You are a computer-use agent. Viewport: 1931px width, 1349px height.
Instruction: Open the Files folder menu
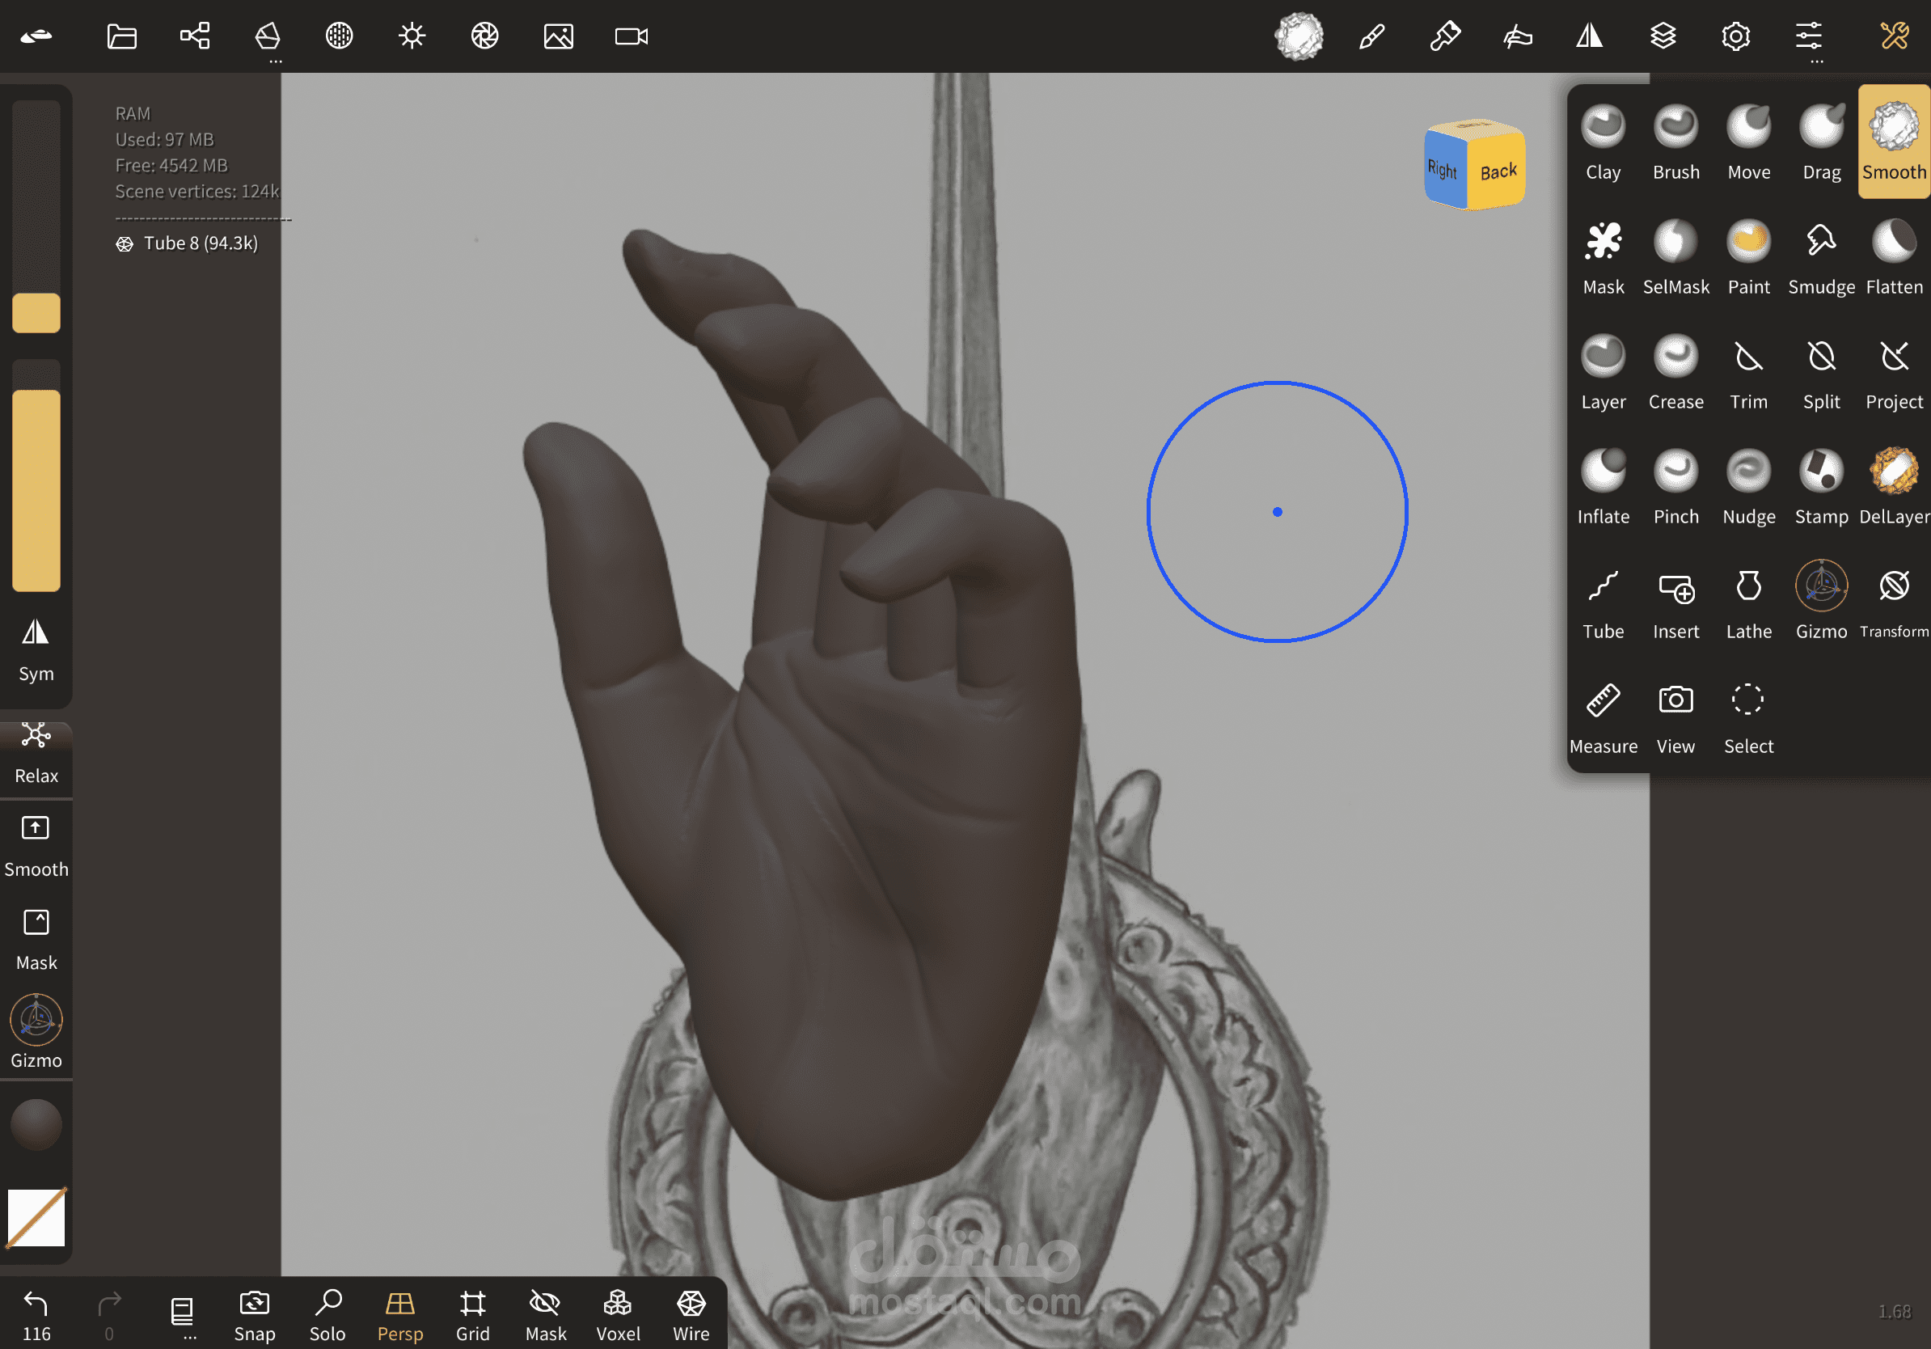(x=122, y=37)
